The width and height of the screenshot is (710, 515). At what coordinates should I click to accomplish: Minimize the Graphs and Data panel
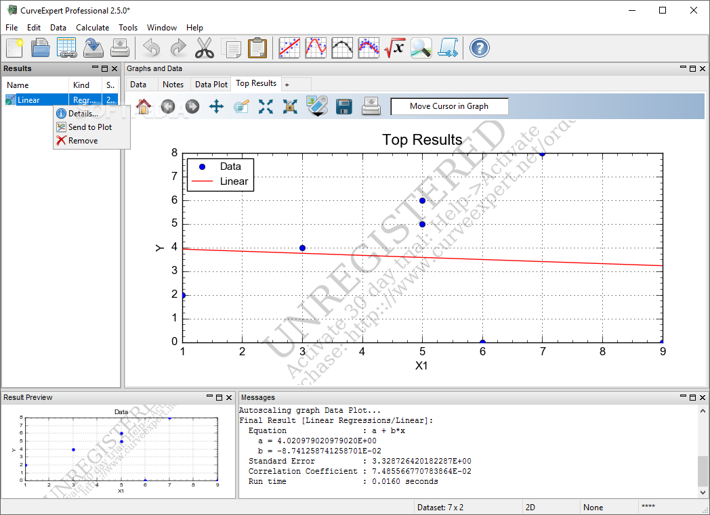[683, 68]
